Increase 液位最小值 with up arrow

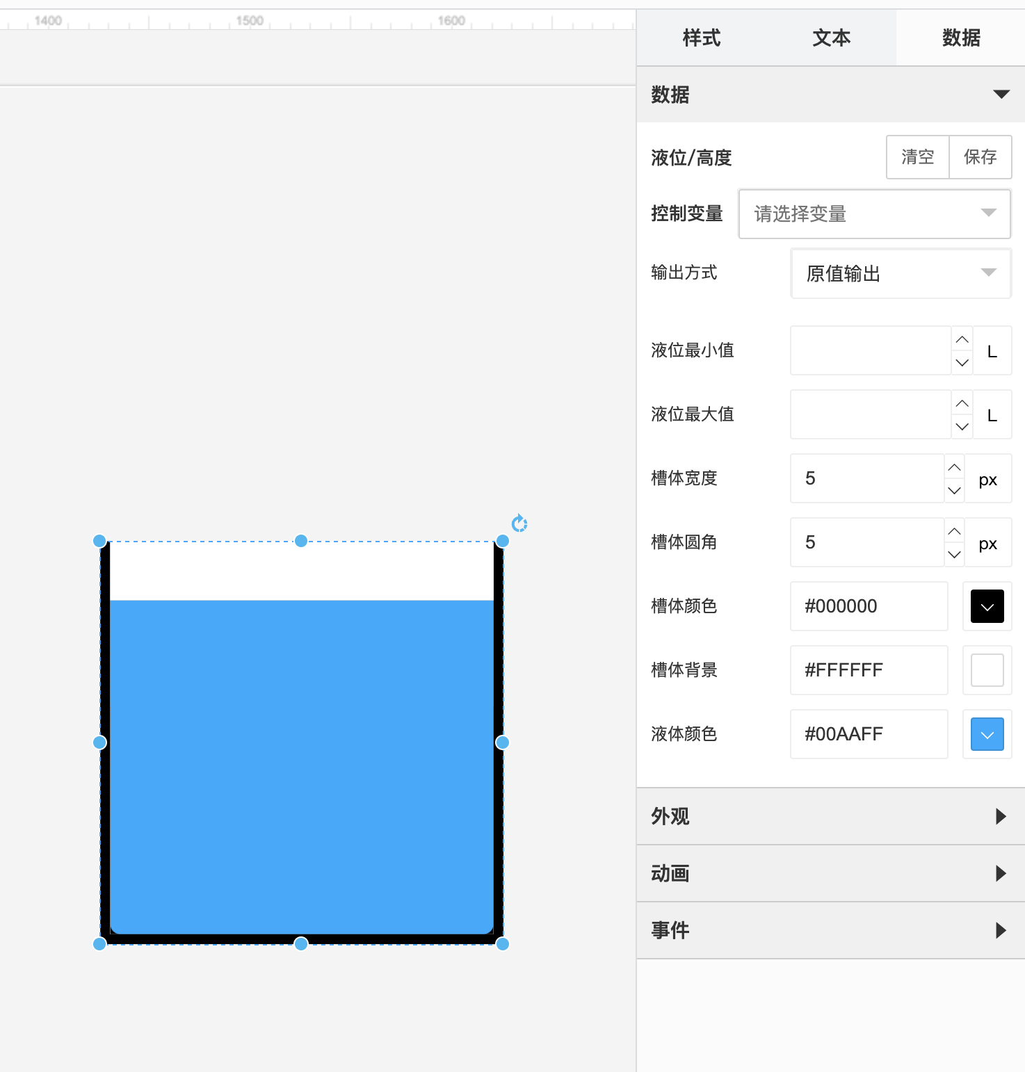tap(962, 339)
